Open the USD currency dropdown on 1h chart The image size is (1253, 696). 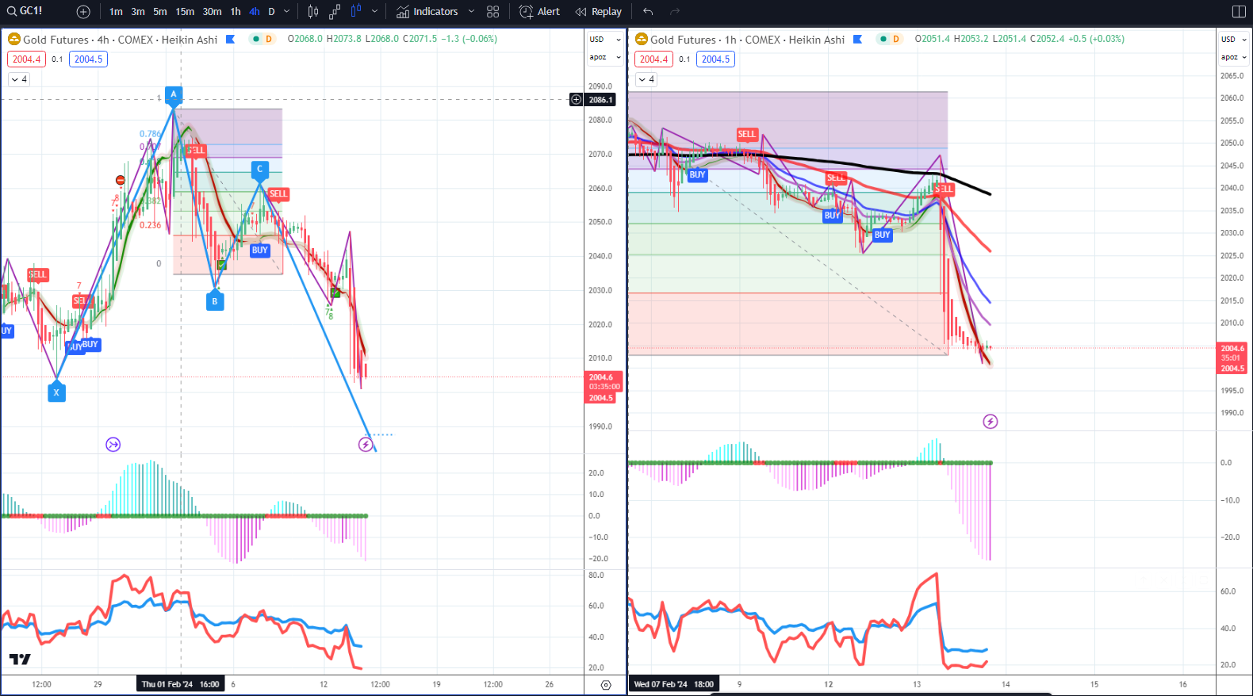pos(1233,39)
